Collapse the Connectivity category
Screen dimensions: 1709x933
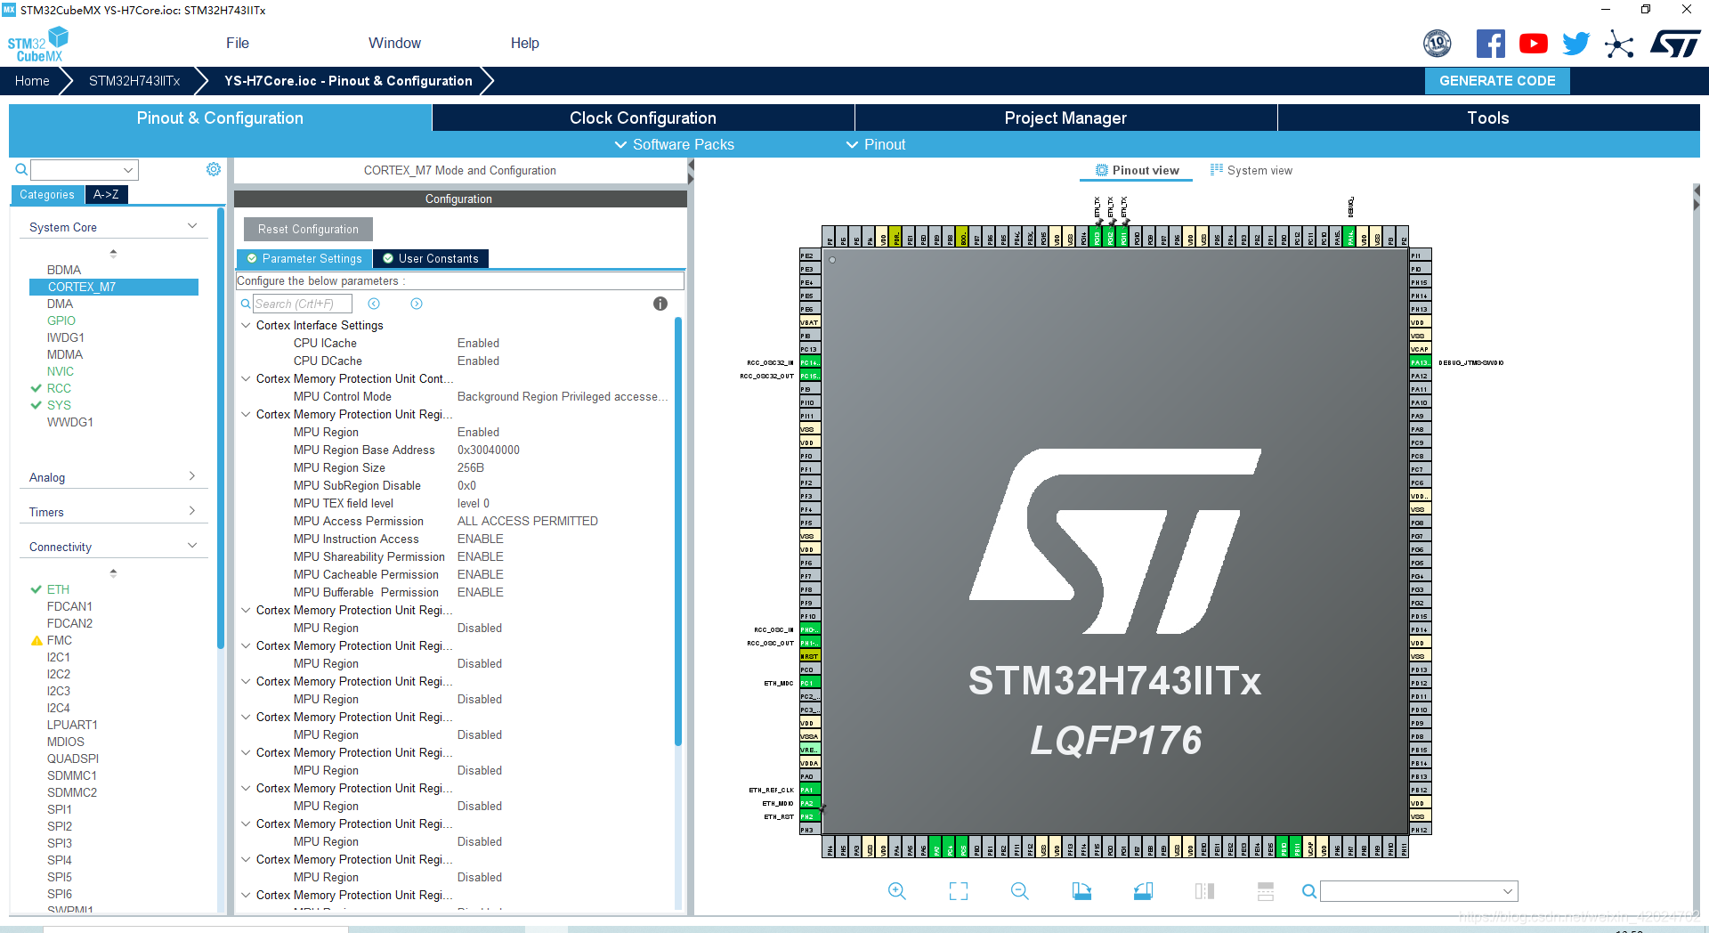pyautogui.click(x=192, y=546)
